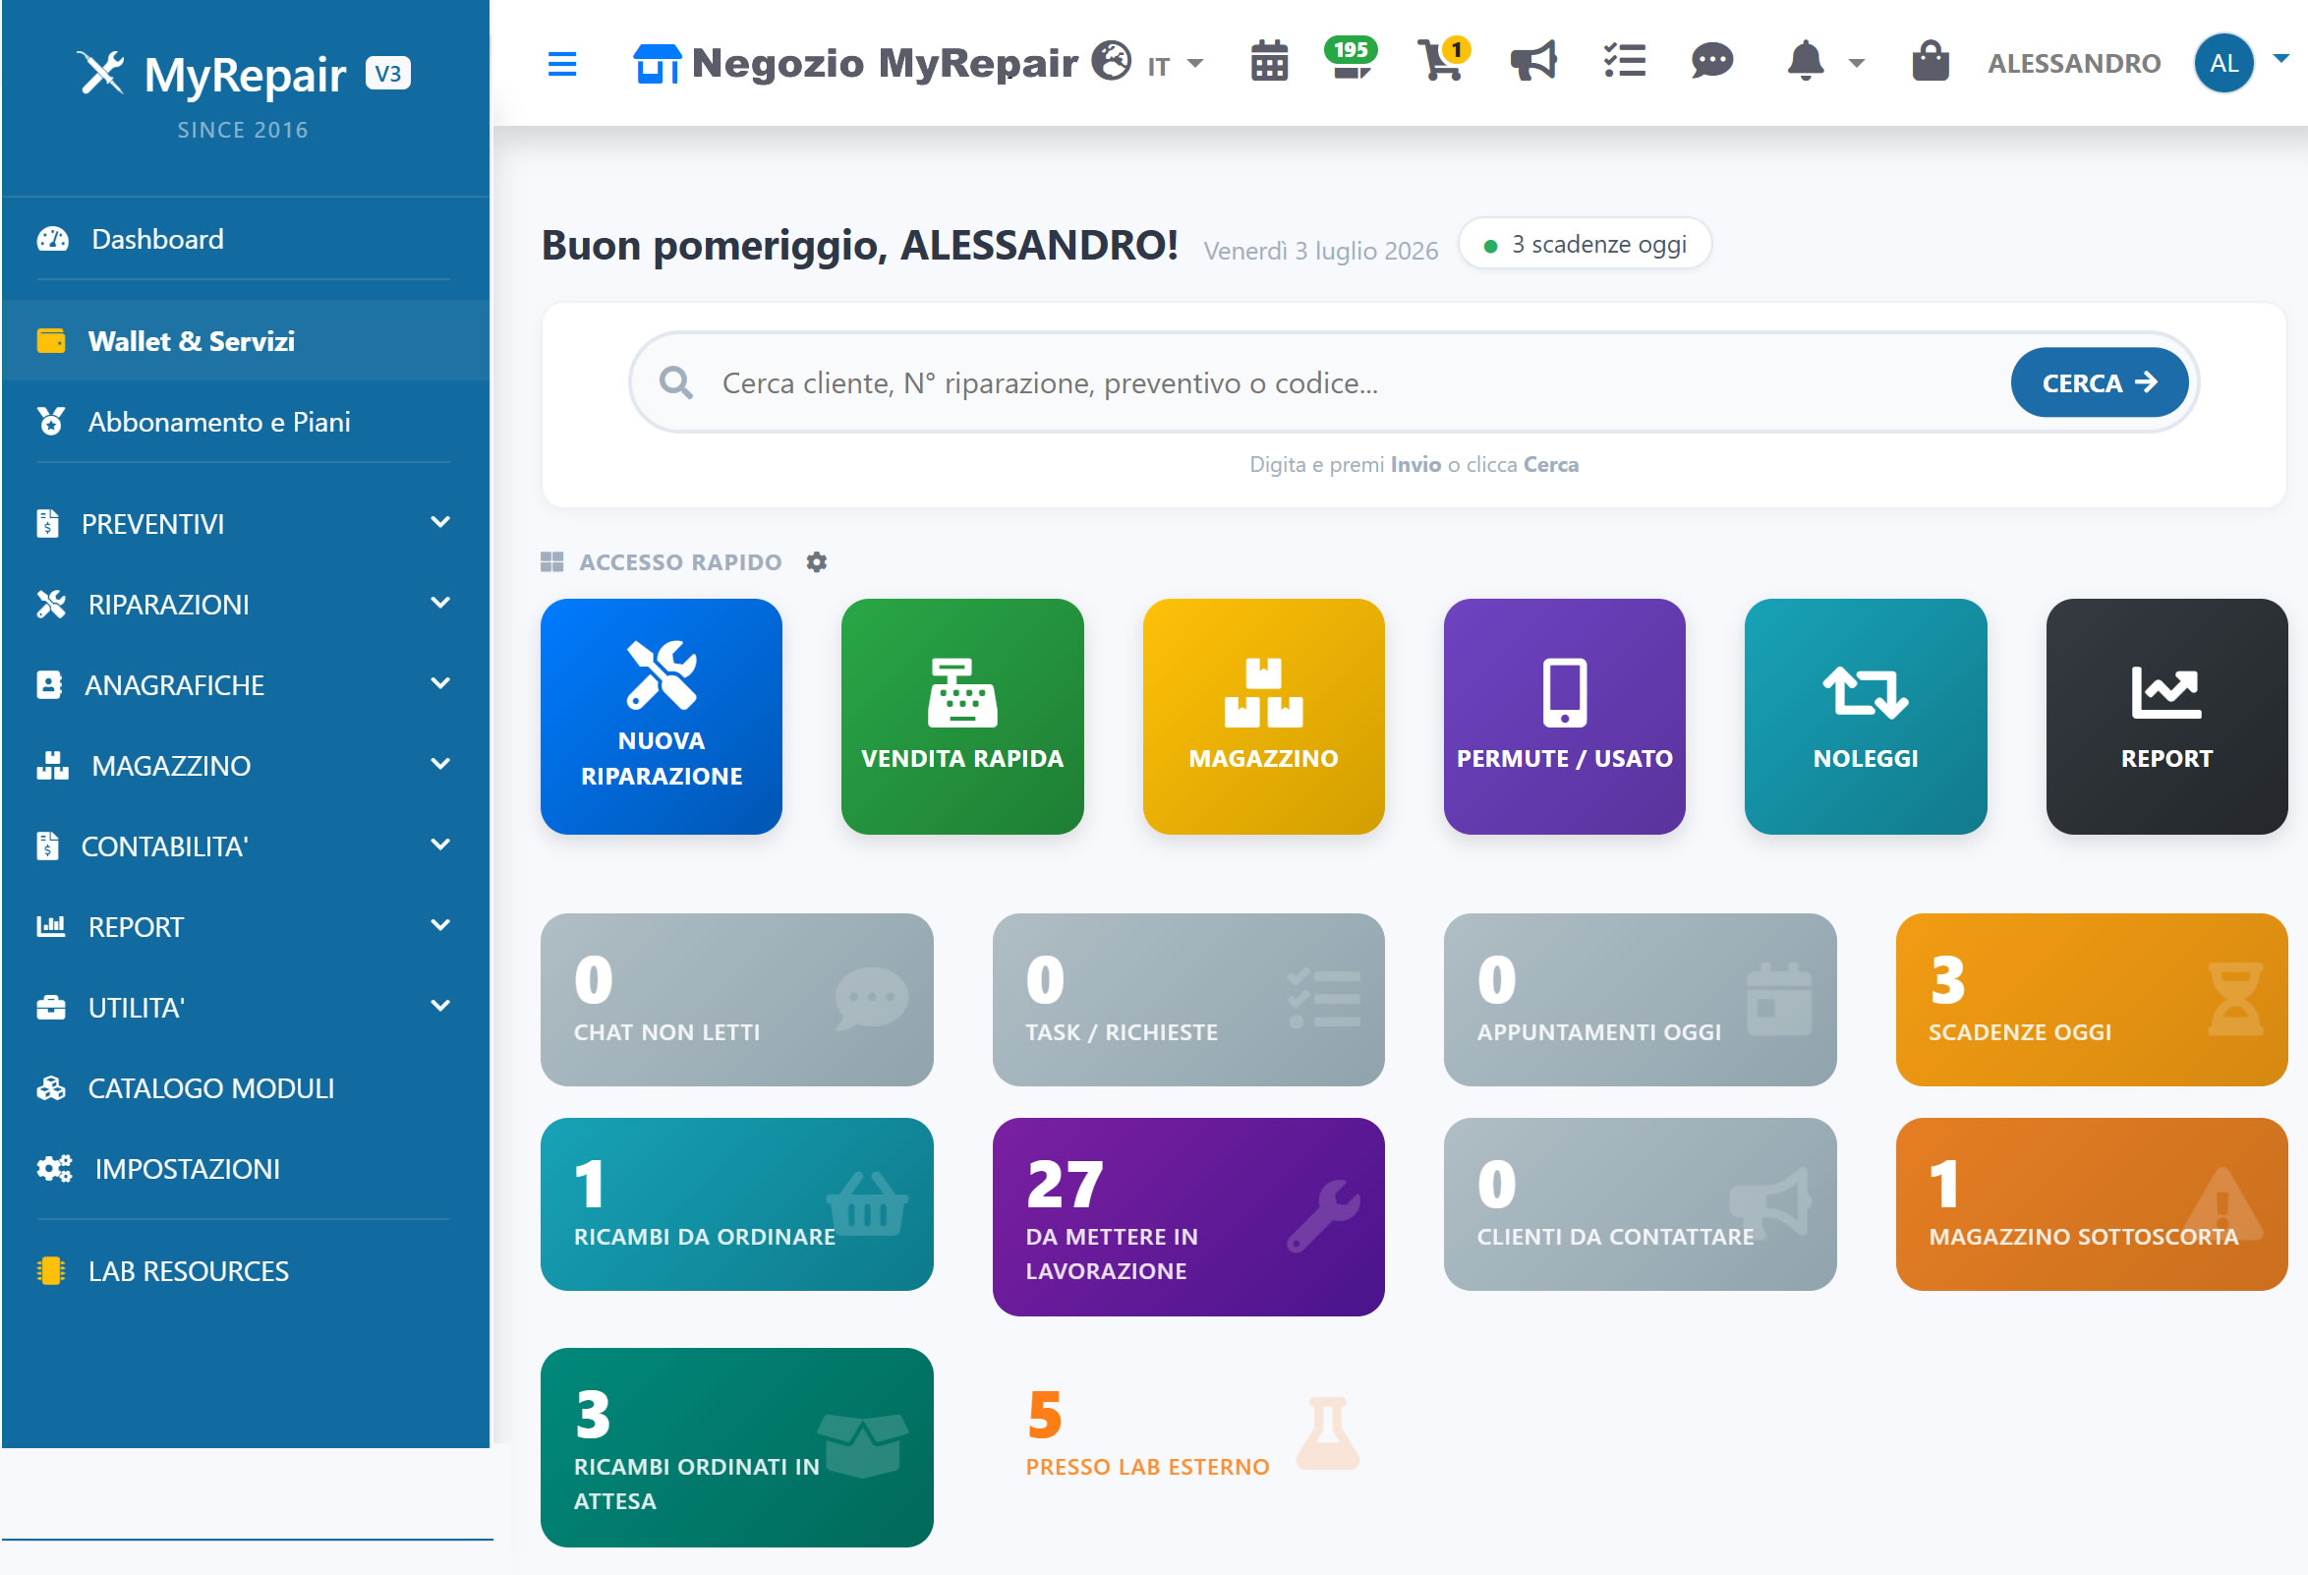Expand the ANAGRAFICHE sidebar section
Image resolution: width=2308 pixels, height=1575 pixels.
coord(244,684)
